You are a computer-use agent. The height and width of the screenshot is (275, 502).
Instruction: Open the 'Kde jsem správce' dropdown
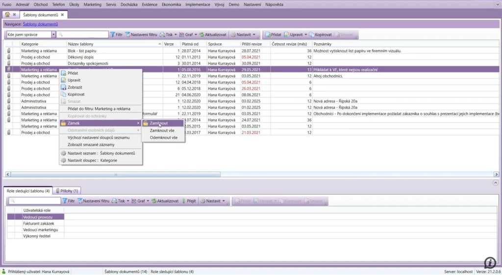pyautogui.click(x=53, y=35)
